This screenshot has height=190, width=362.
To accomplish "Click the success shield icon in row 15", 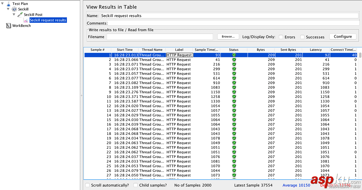I will pos(234,120).
